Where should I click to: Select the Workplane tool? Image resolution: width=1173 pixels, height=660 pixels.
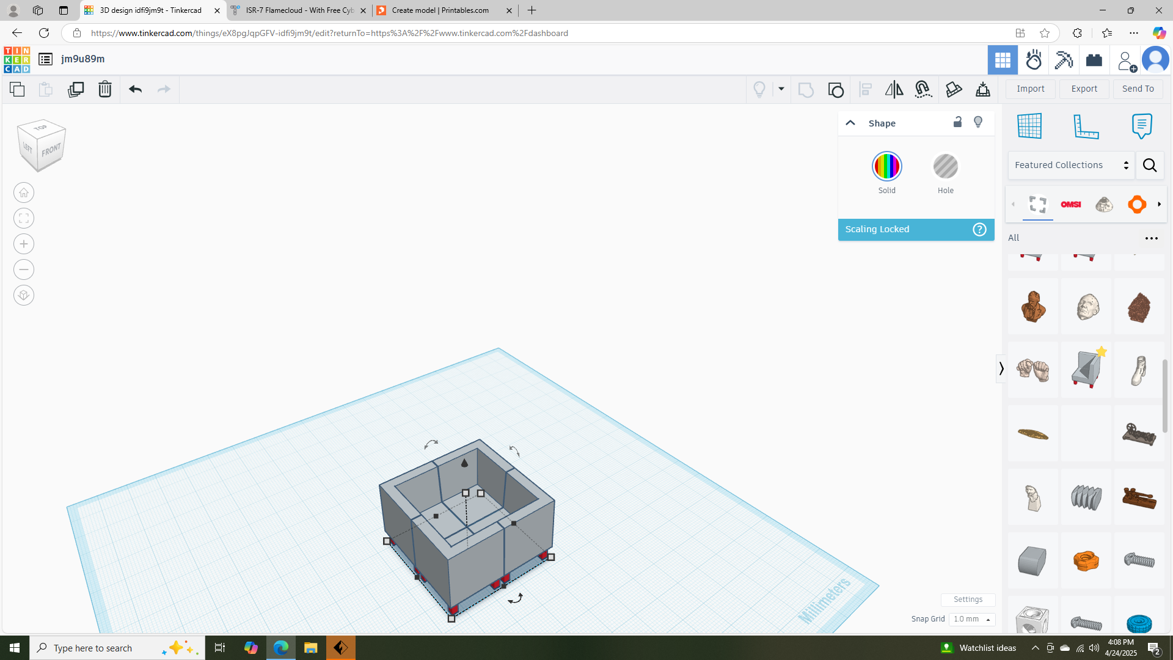coord(1029,126)
